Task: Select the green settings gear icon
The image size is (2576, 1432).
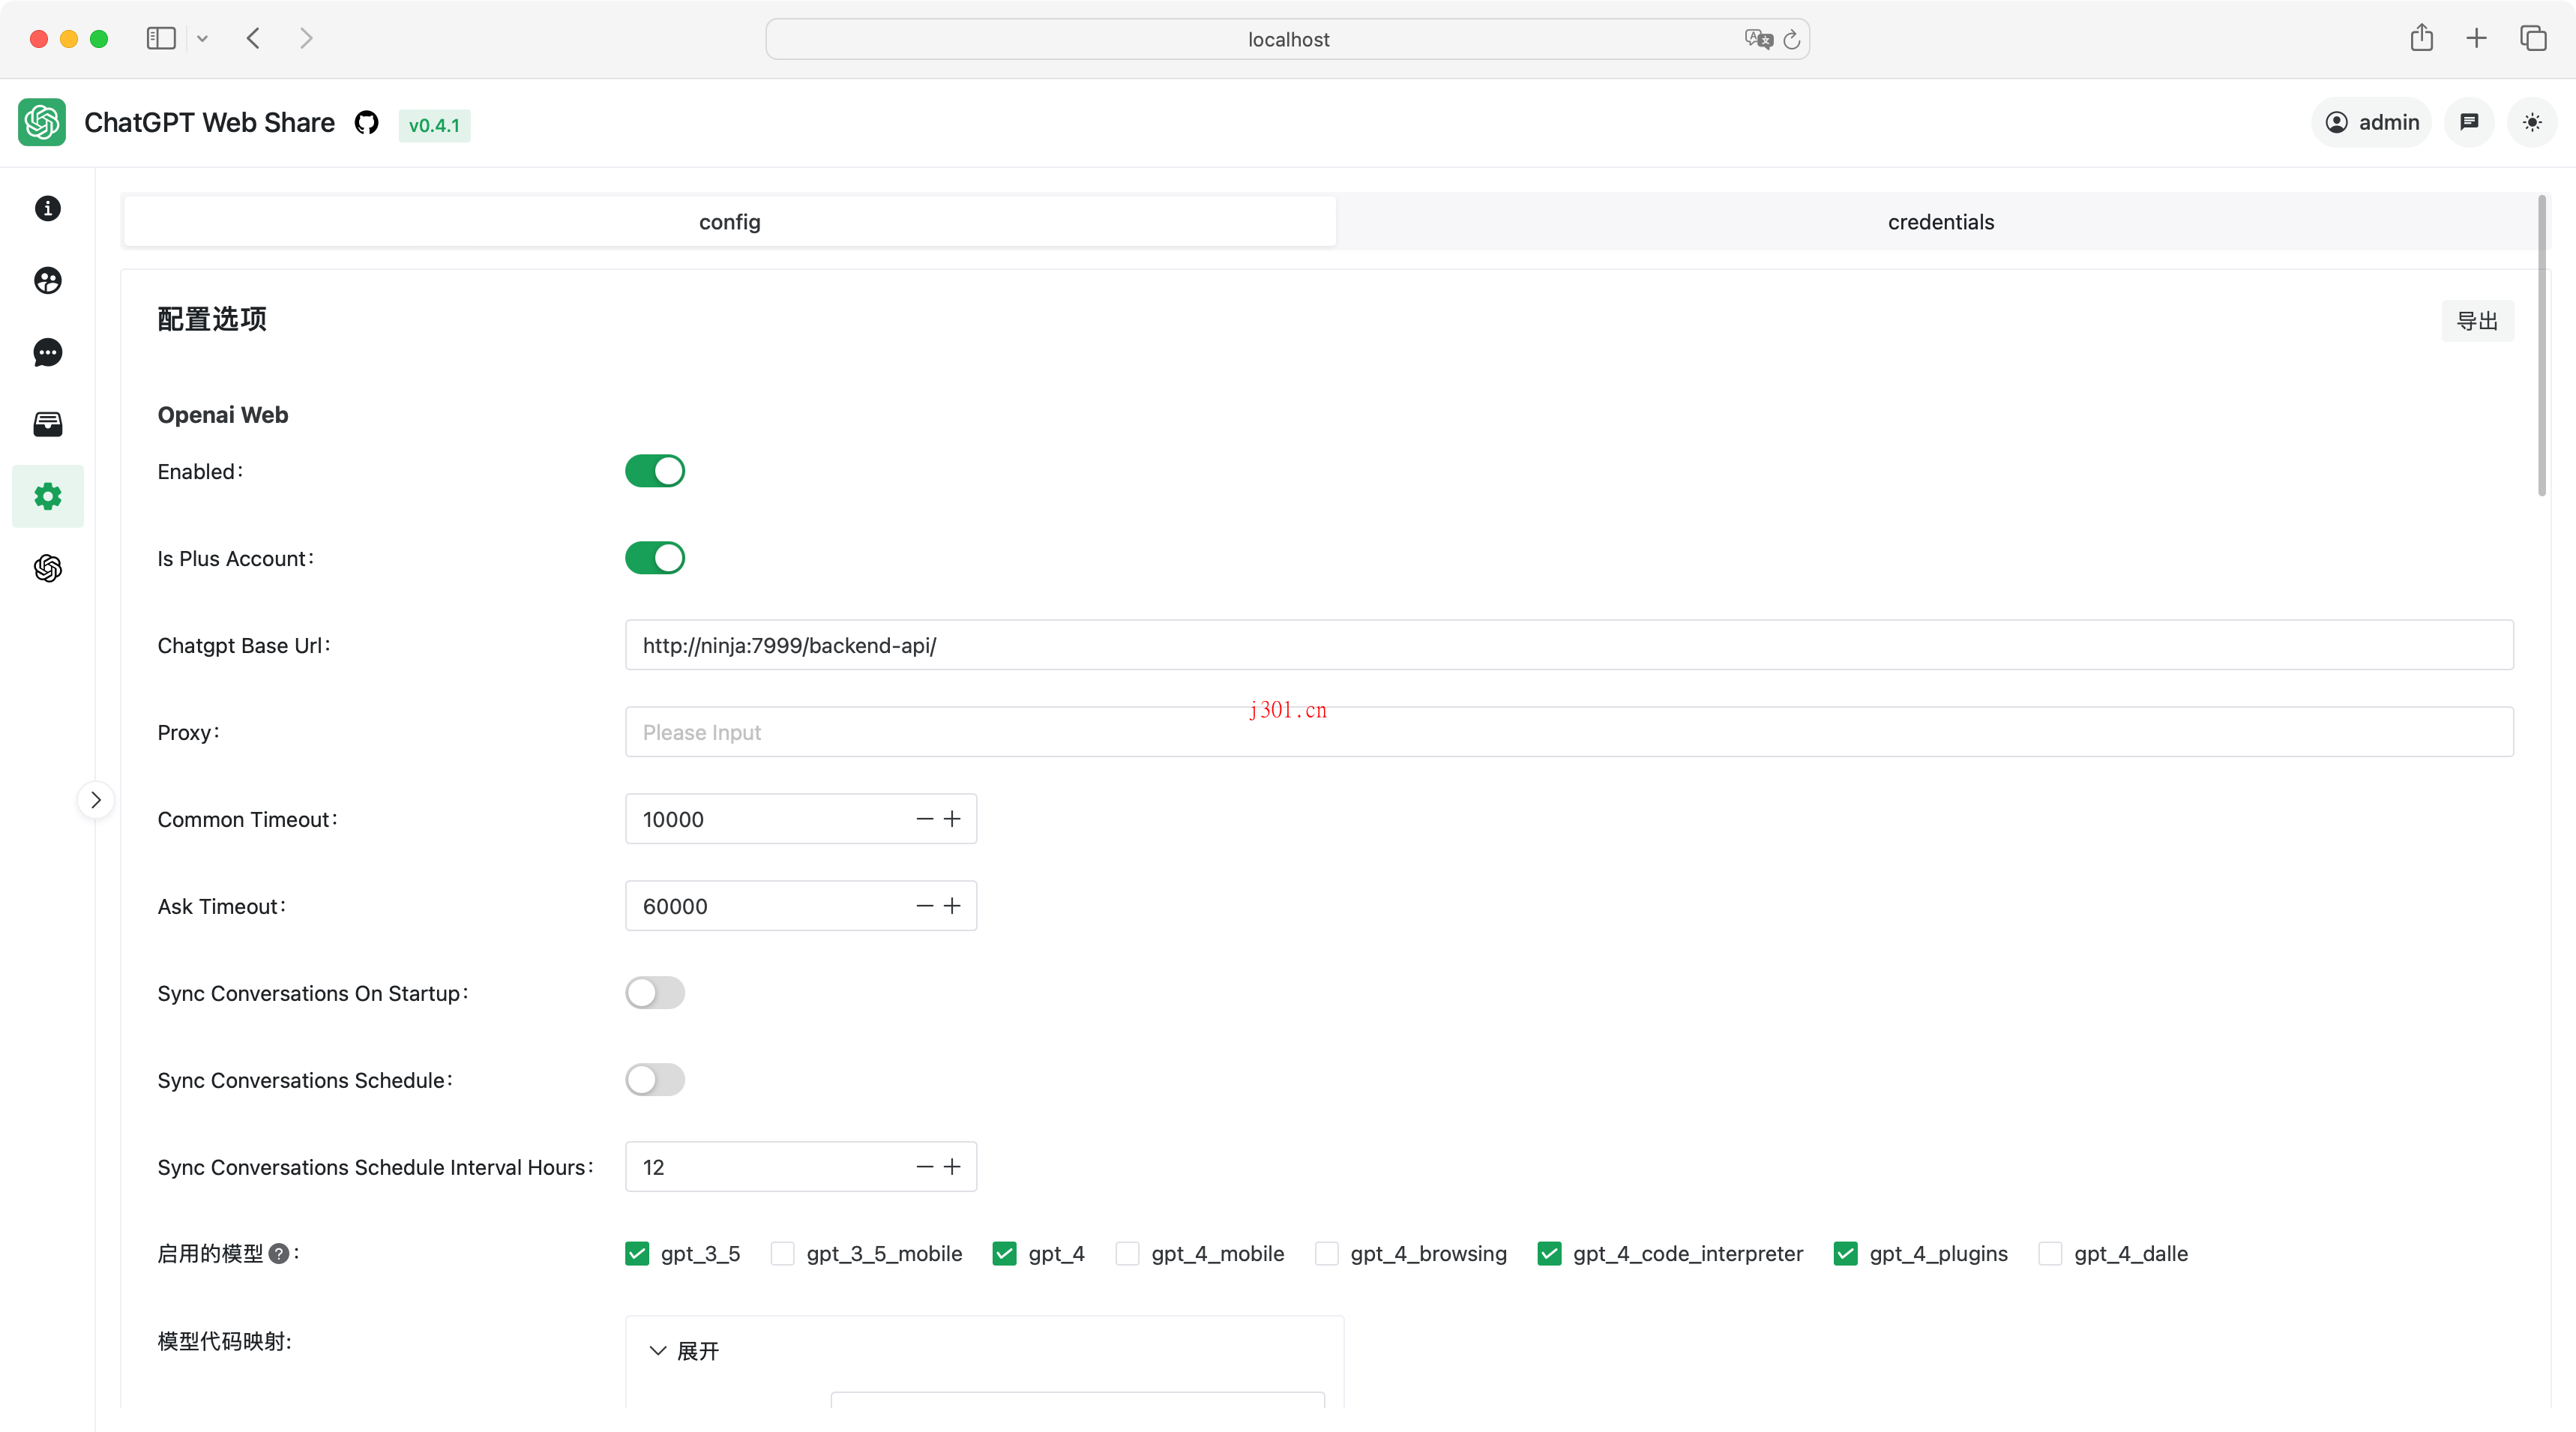Action: coord(47,495)
